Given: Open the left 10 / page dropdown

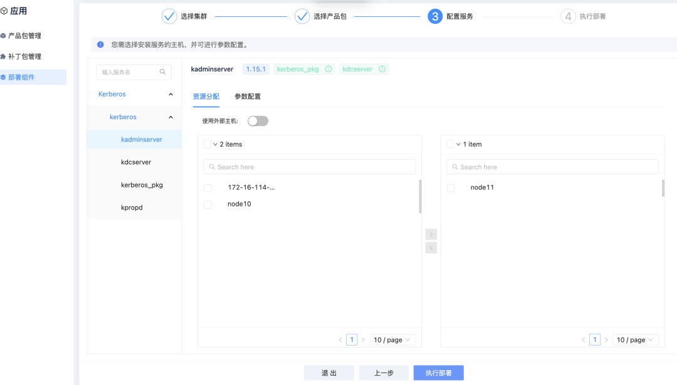Looking at the screenshot, I should click(392, 339).
